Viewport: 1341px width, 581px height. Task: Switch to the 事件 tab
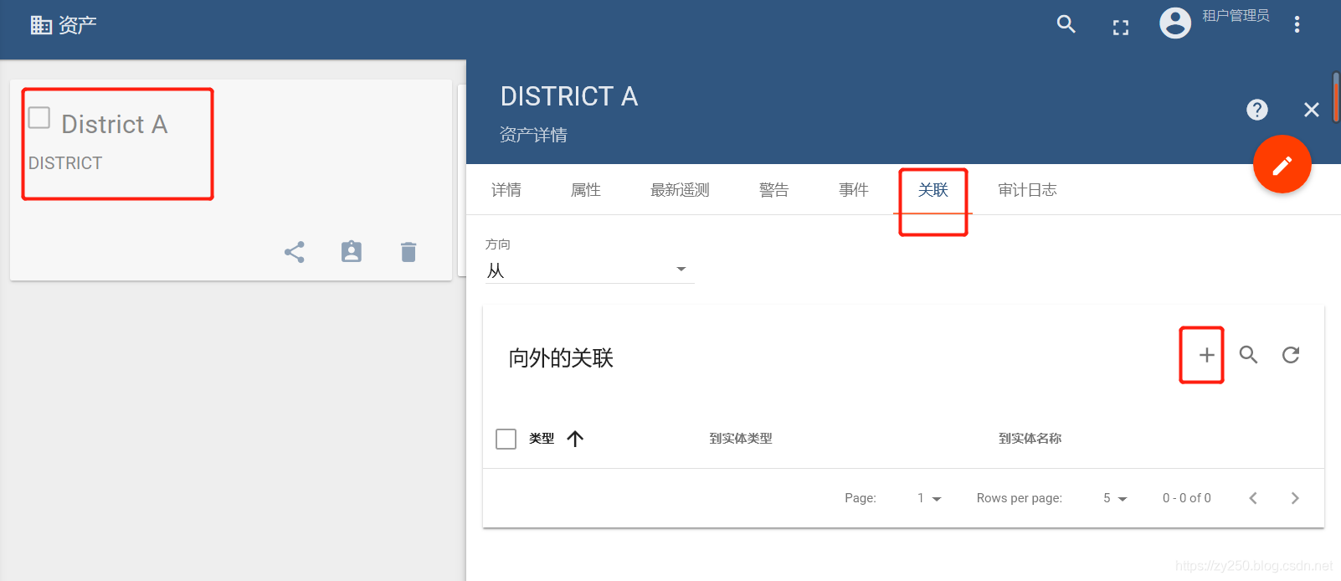tap(854, 190)
